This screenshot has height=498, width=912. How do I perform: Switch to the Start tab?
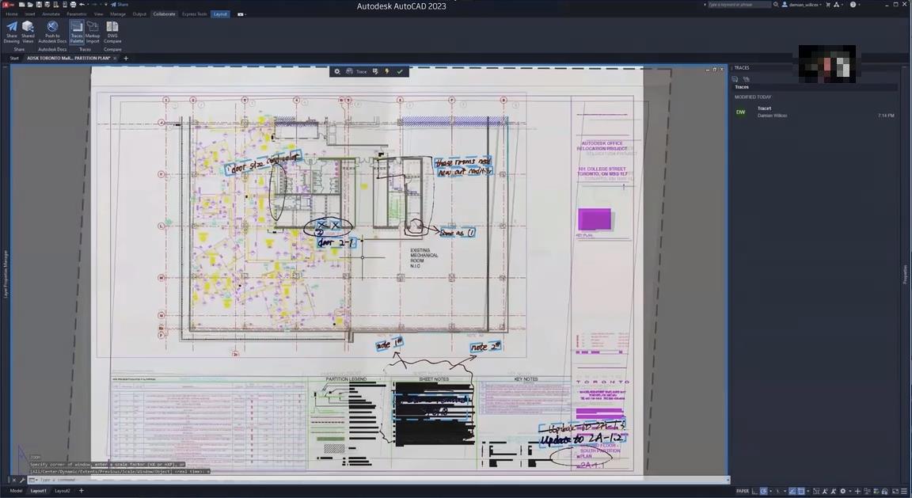[14, 58]
